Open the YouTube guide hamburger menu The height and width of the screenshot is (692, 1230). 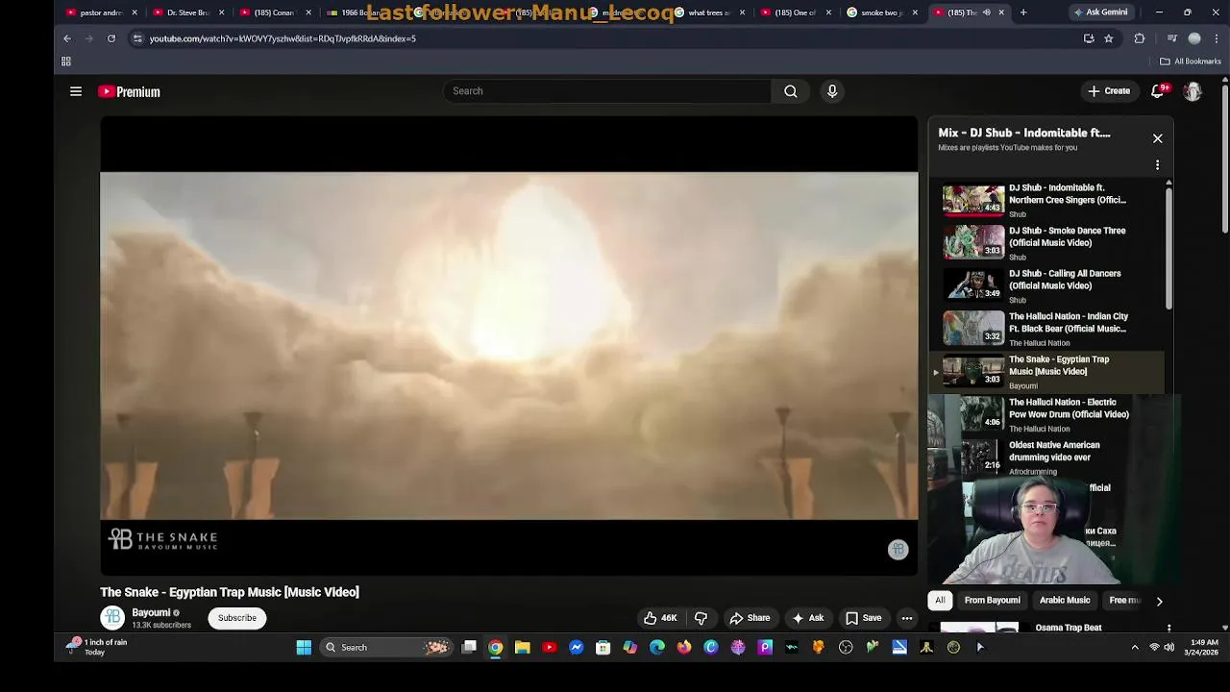(76, 91)
